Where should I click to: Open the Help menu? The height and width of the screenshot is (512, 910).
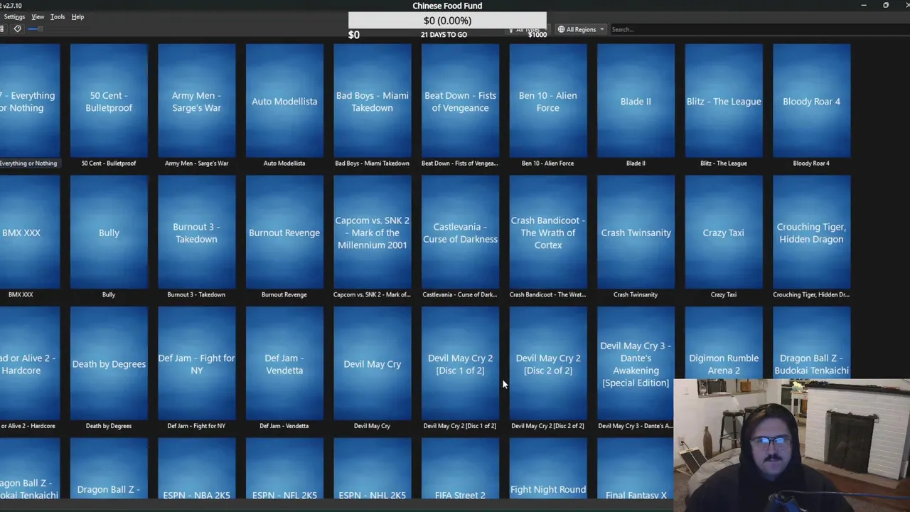[x=77, y=17]
